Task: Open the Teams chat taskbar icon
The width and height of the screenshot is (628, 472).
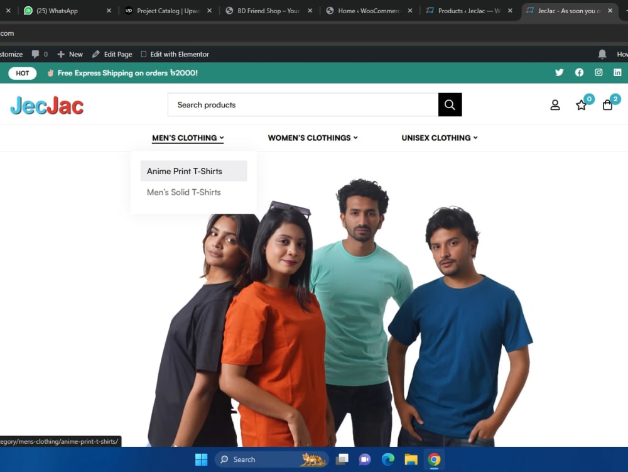Action: point(365,459)
